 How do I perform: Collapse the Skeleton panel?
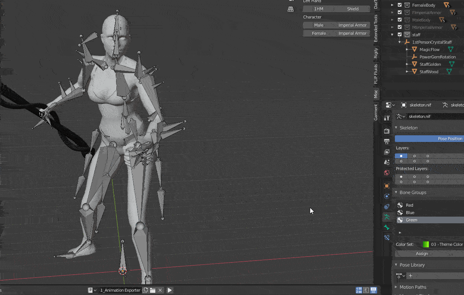click(396, 128)
